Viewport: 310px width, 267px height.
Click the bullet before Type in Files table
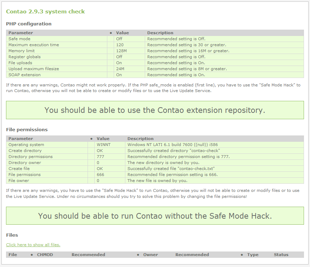[242, 255]
